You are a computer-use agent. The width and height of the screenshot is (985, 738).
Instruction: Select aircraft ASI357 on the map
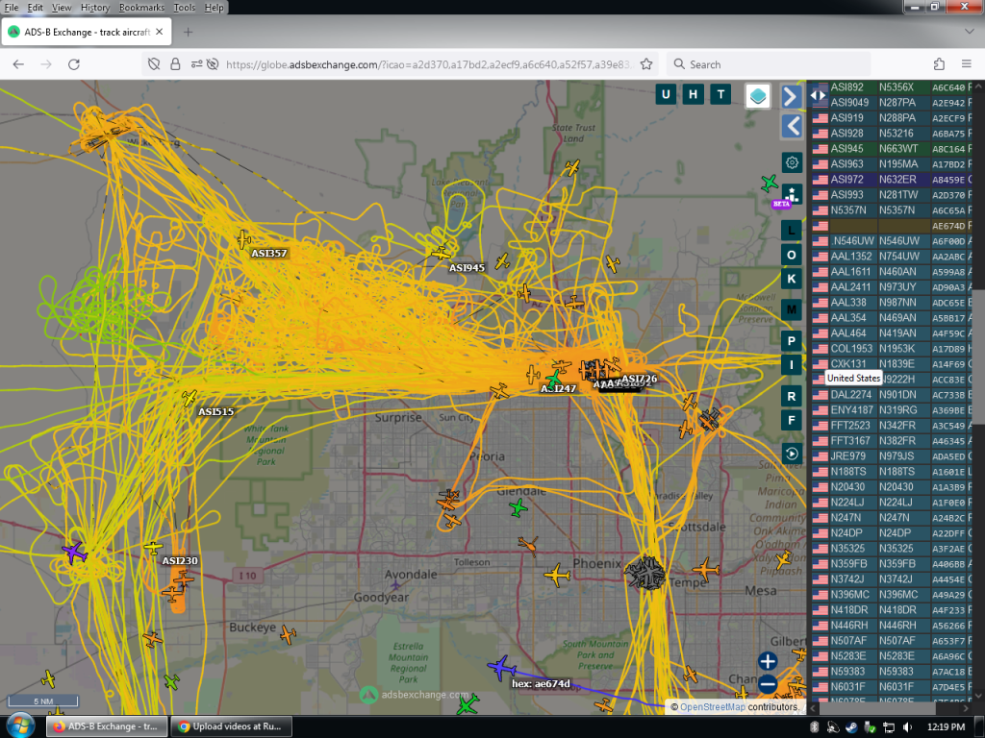[243, 239]
